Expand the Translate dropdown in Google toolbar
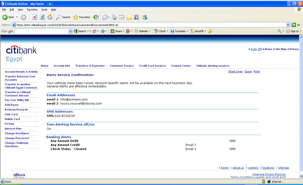Image resolution: width=303 pixels, height=185 pixels. (187, 31)
